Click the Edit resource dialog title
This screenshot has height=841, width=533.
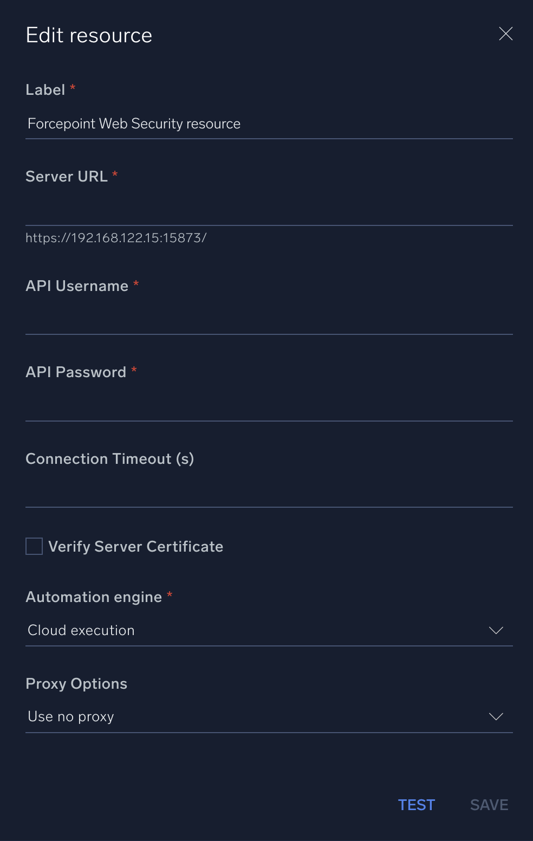[88, 34]
